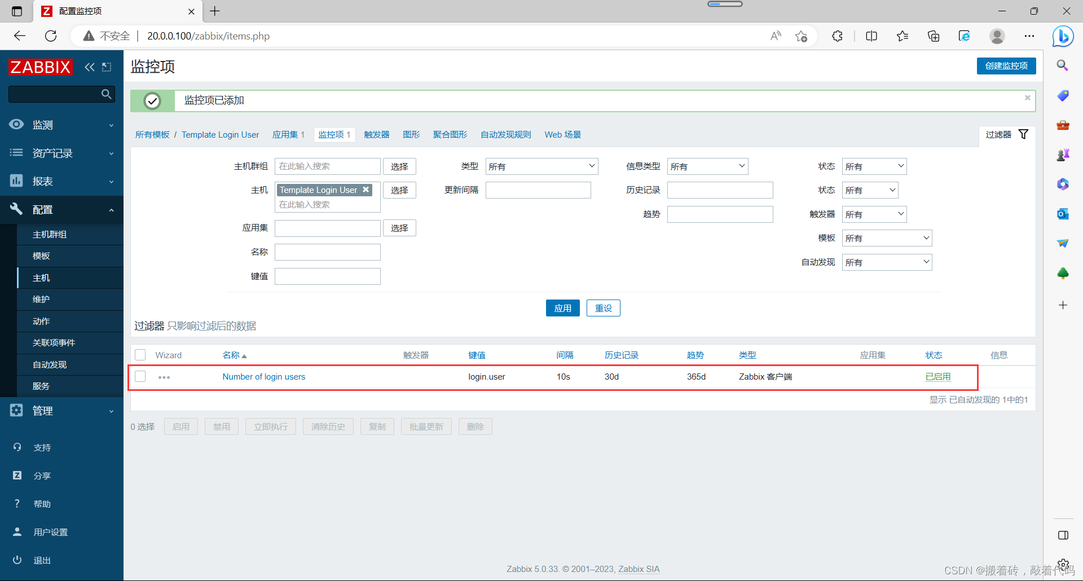The image size is (1083, 581).
Task: Go back with browser back arrow
Action: pos(20,36)
